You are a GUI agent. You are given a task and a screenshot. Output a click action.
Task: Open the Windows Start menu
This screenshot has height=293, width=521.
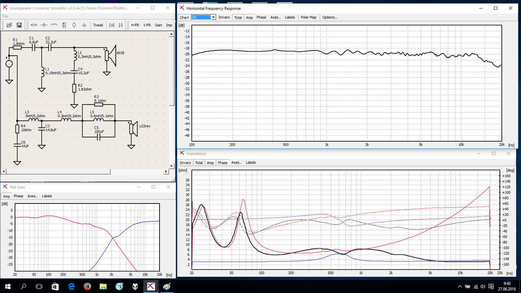[8, 286]
